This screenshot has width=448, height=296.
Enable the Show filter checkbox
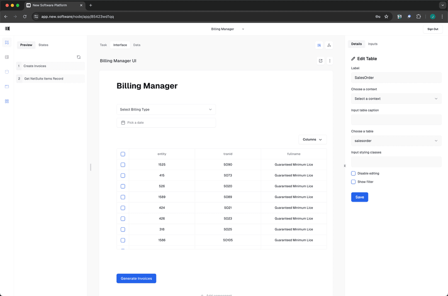click(353, 182)
